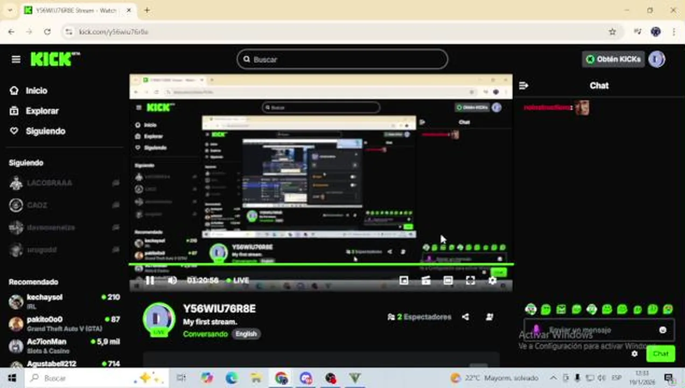Collapse the chat panel with arrow icon
685x388 pixels.
523,86
